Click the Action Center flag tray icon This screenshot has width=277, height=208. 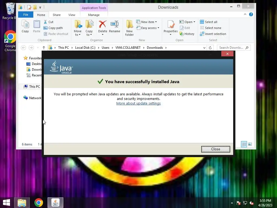[239, 203]
